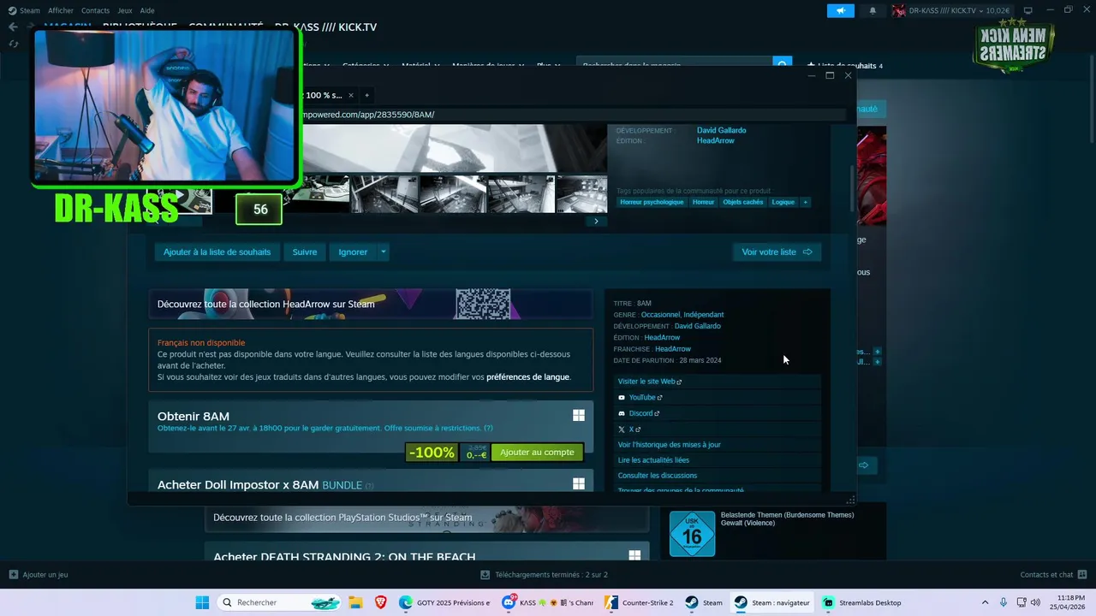Click the Windows taskbar Rechercher box
Viewport: 1096px width, 616px height.
click(280, 602)
